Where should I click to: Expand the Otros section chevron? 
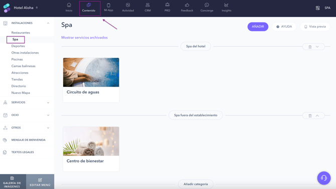click(x=48, y=127)
